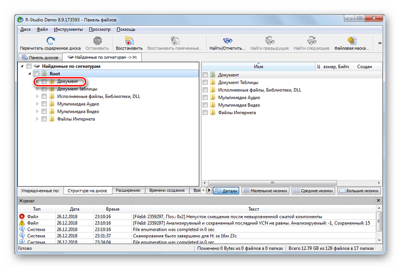Switch view to Большие иконки
The width and height of the screenshot is (400, 269).
pyautogui.click(x=359, y=191)
